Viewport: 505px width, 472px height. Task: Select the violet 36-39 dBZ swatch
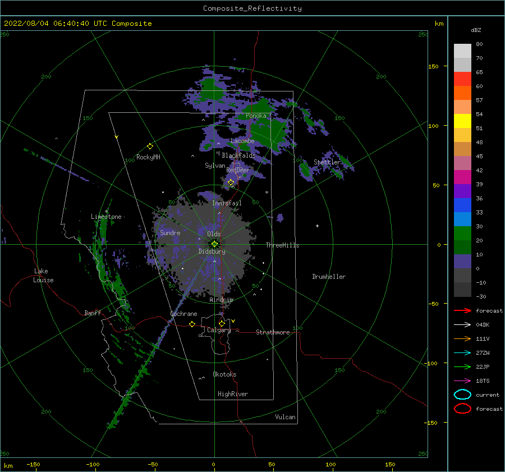click(x=462, y=191)
